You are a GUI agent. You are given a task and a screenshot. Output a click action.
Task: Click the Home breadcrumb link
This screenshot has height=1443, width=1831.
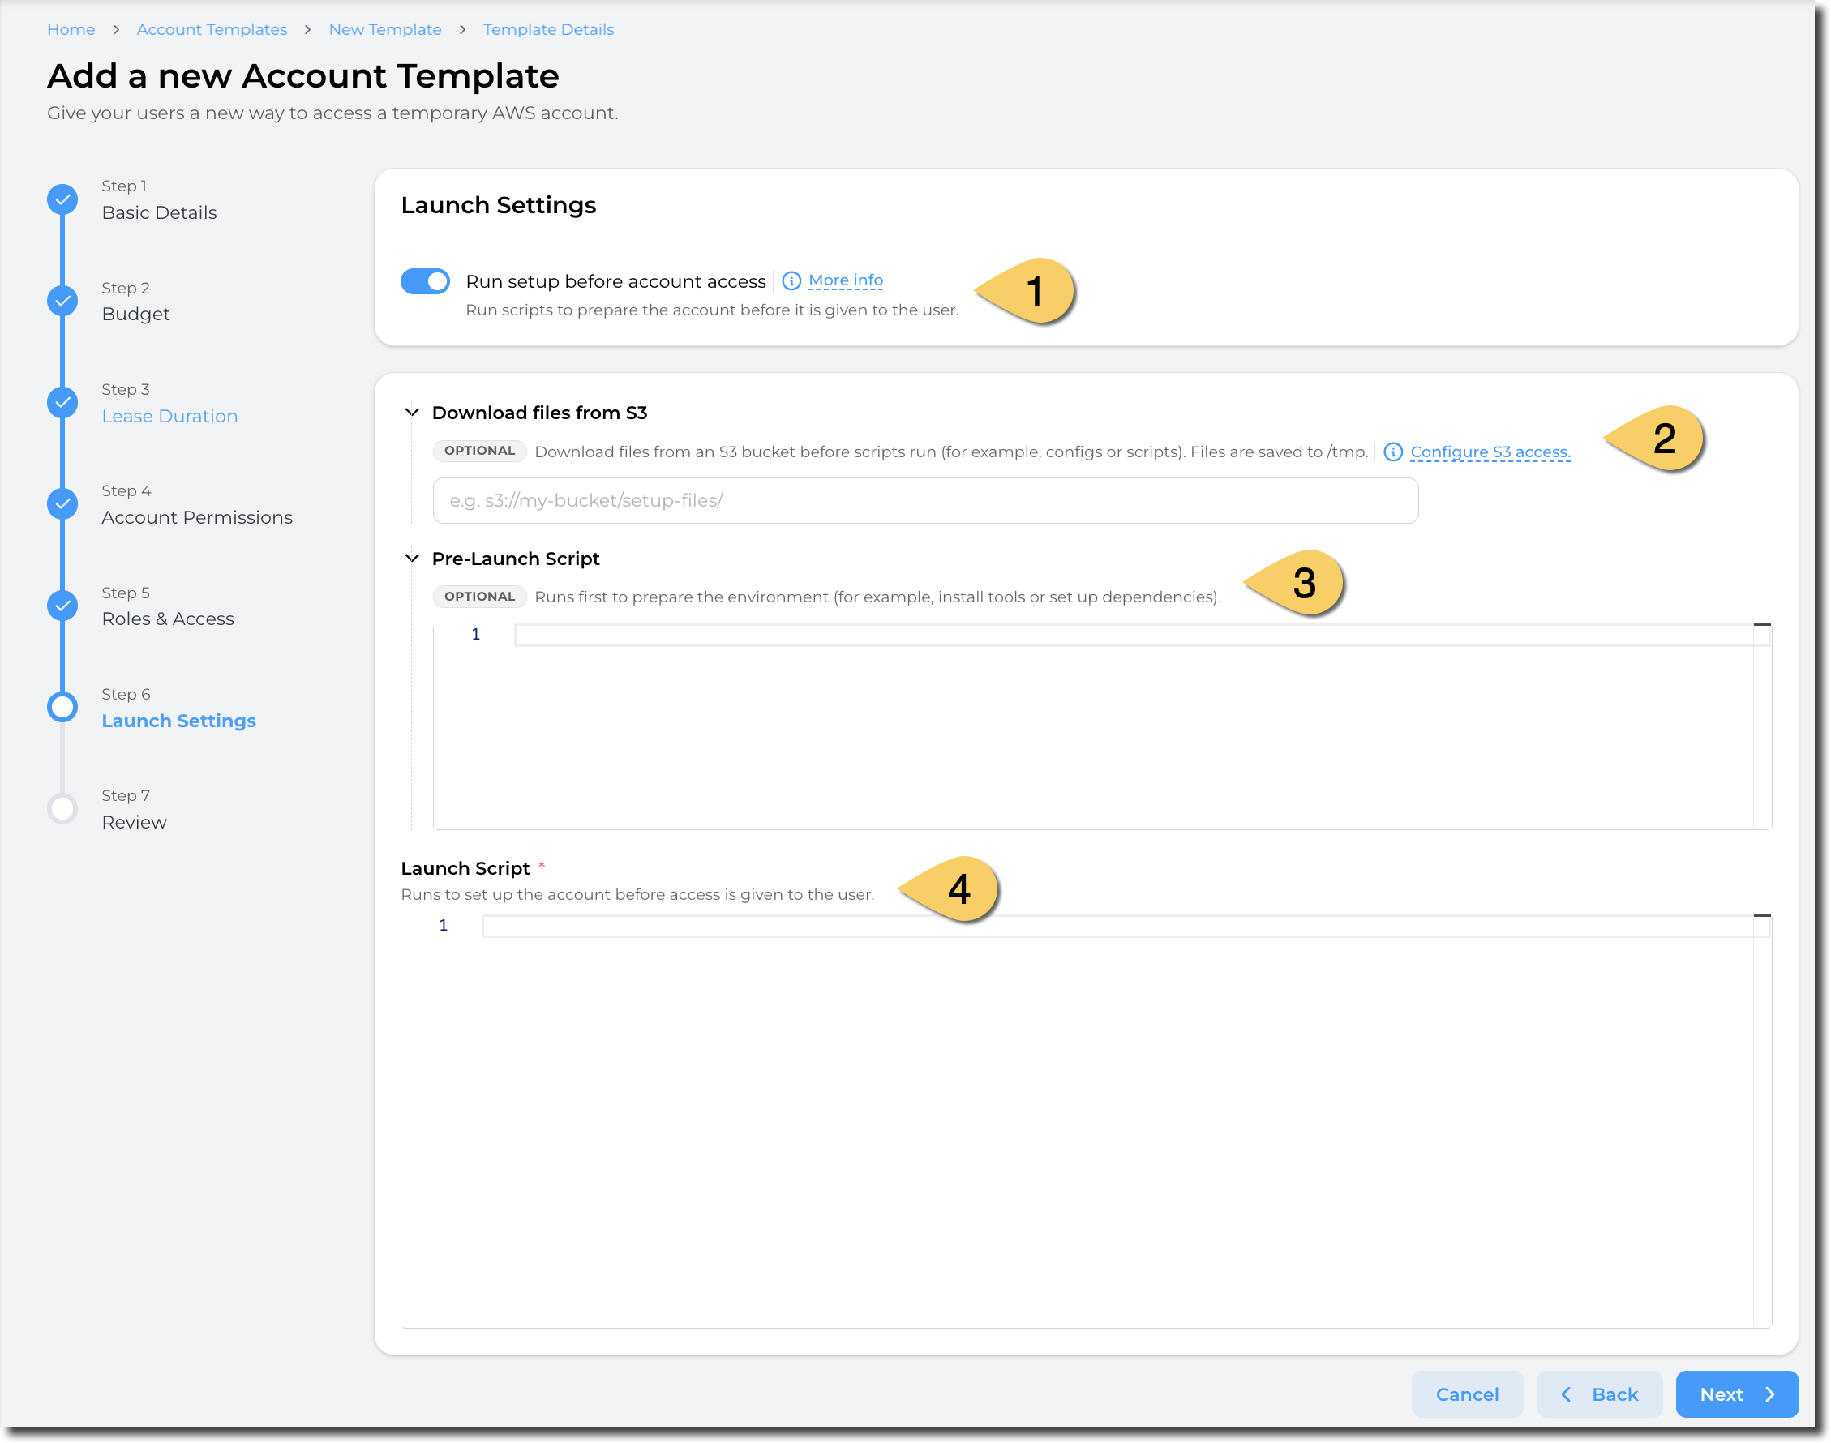pos(71,29)
